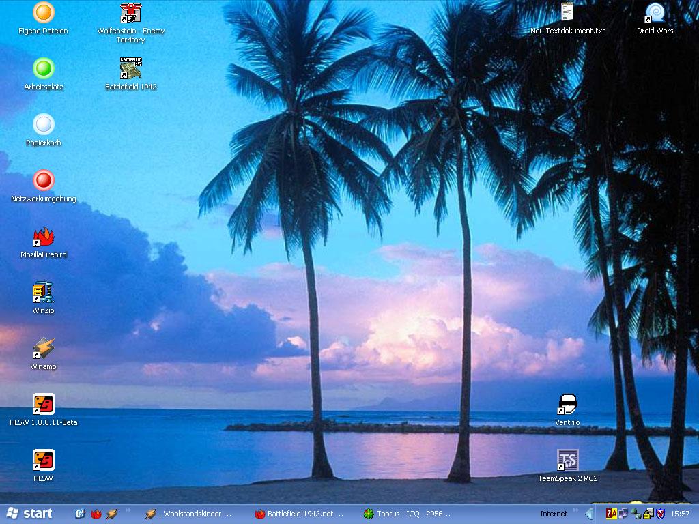
Task: Select the Ventrilo desktop shortcut
Action: pos(567,405)
